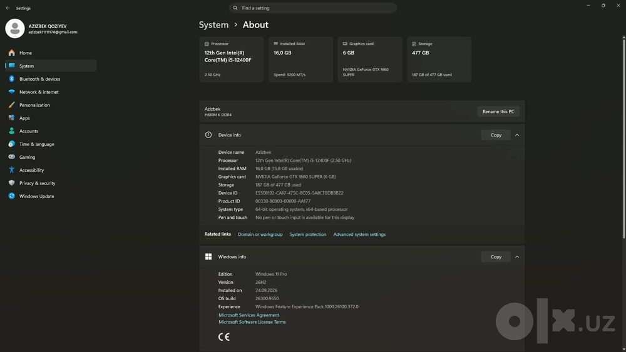This screenshot has height=352, width=626.
Task: Click the Privacy shield icon
Action: tap(11, 183)
